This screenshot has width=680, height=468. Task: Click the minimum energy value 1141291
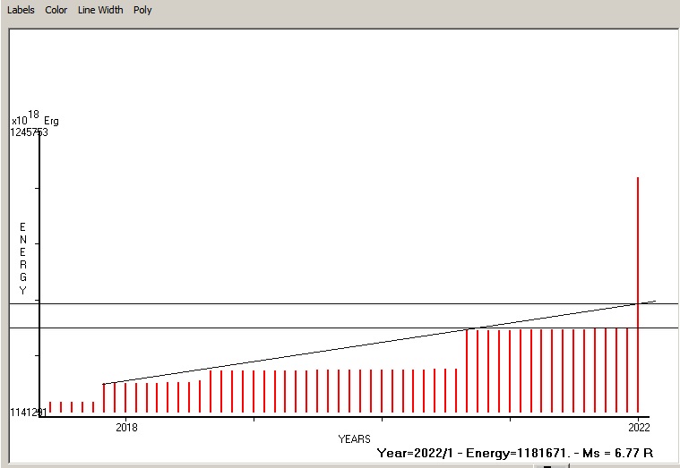[28, 413]
